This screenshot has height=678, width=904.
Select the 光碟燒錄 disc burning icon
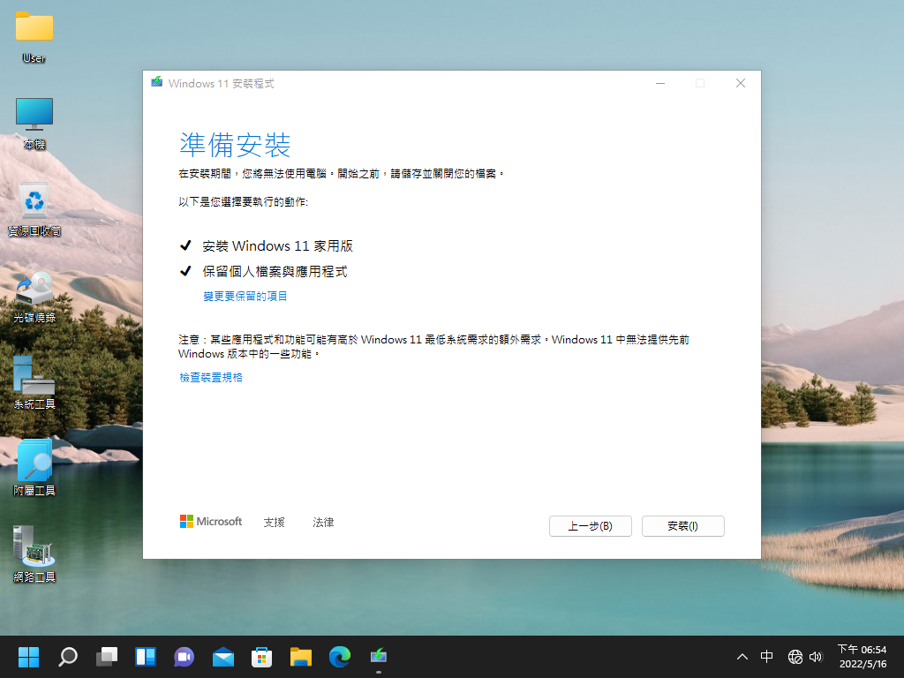(x=34, y=297)
